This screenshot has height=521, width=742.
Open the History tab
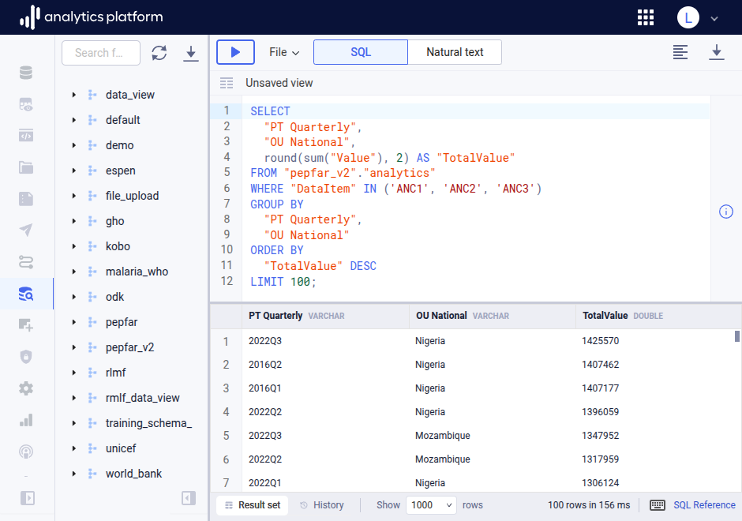click(322, 505)
